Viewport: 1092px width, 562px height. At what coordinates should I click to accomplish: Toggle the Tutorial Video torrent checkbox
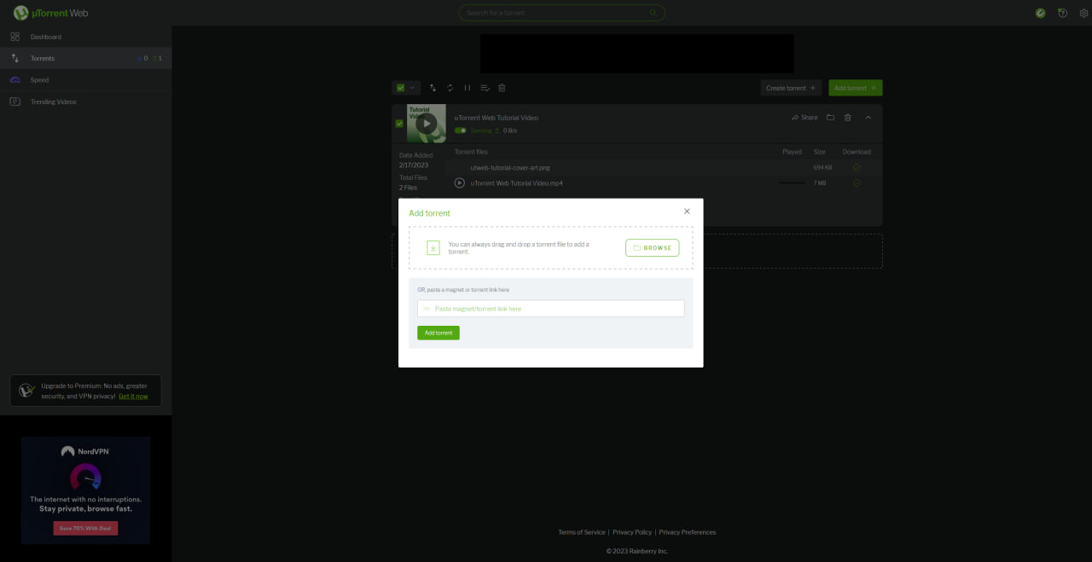[399, 124]
